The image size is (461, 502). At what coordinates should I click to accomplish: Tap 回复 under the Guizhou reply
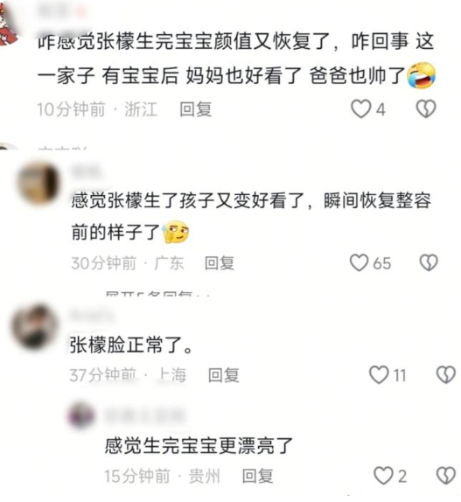tap(258, 476)
